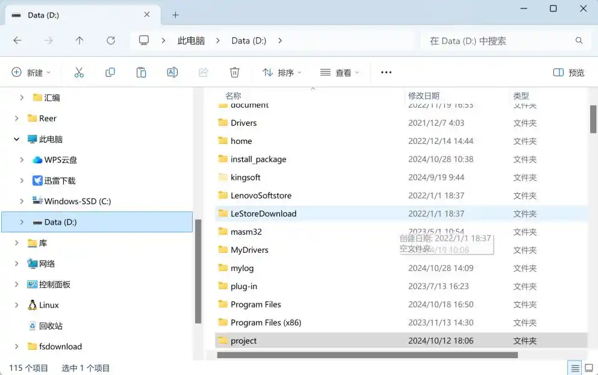Select Linux in the navigation pane
The image size is (598, 375).
click(x=49, y=305)
